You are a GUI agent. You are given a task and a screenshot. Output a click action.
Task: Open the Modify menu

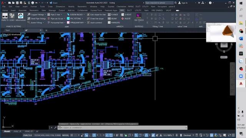click(71, 7)
